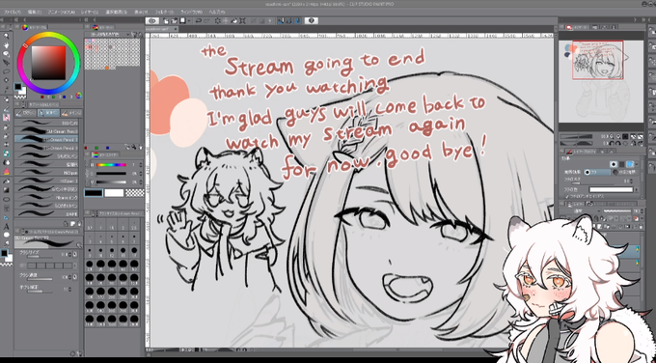Select the Text (A) tool

7,227
